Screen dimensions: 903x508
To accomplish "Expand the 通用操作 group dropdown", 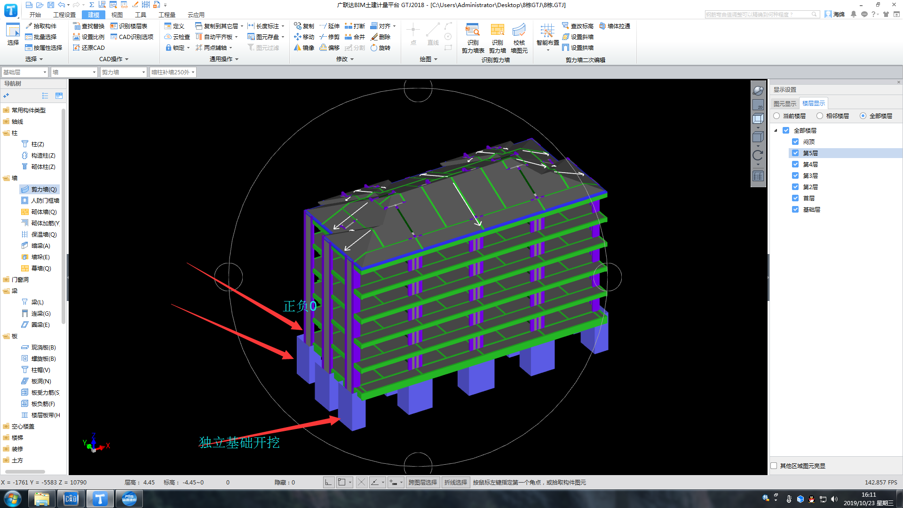I will [x=224, y=59].
